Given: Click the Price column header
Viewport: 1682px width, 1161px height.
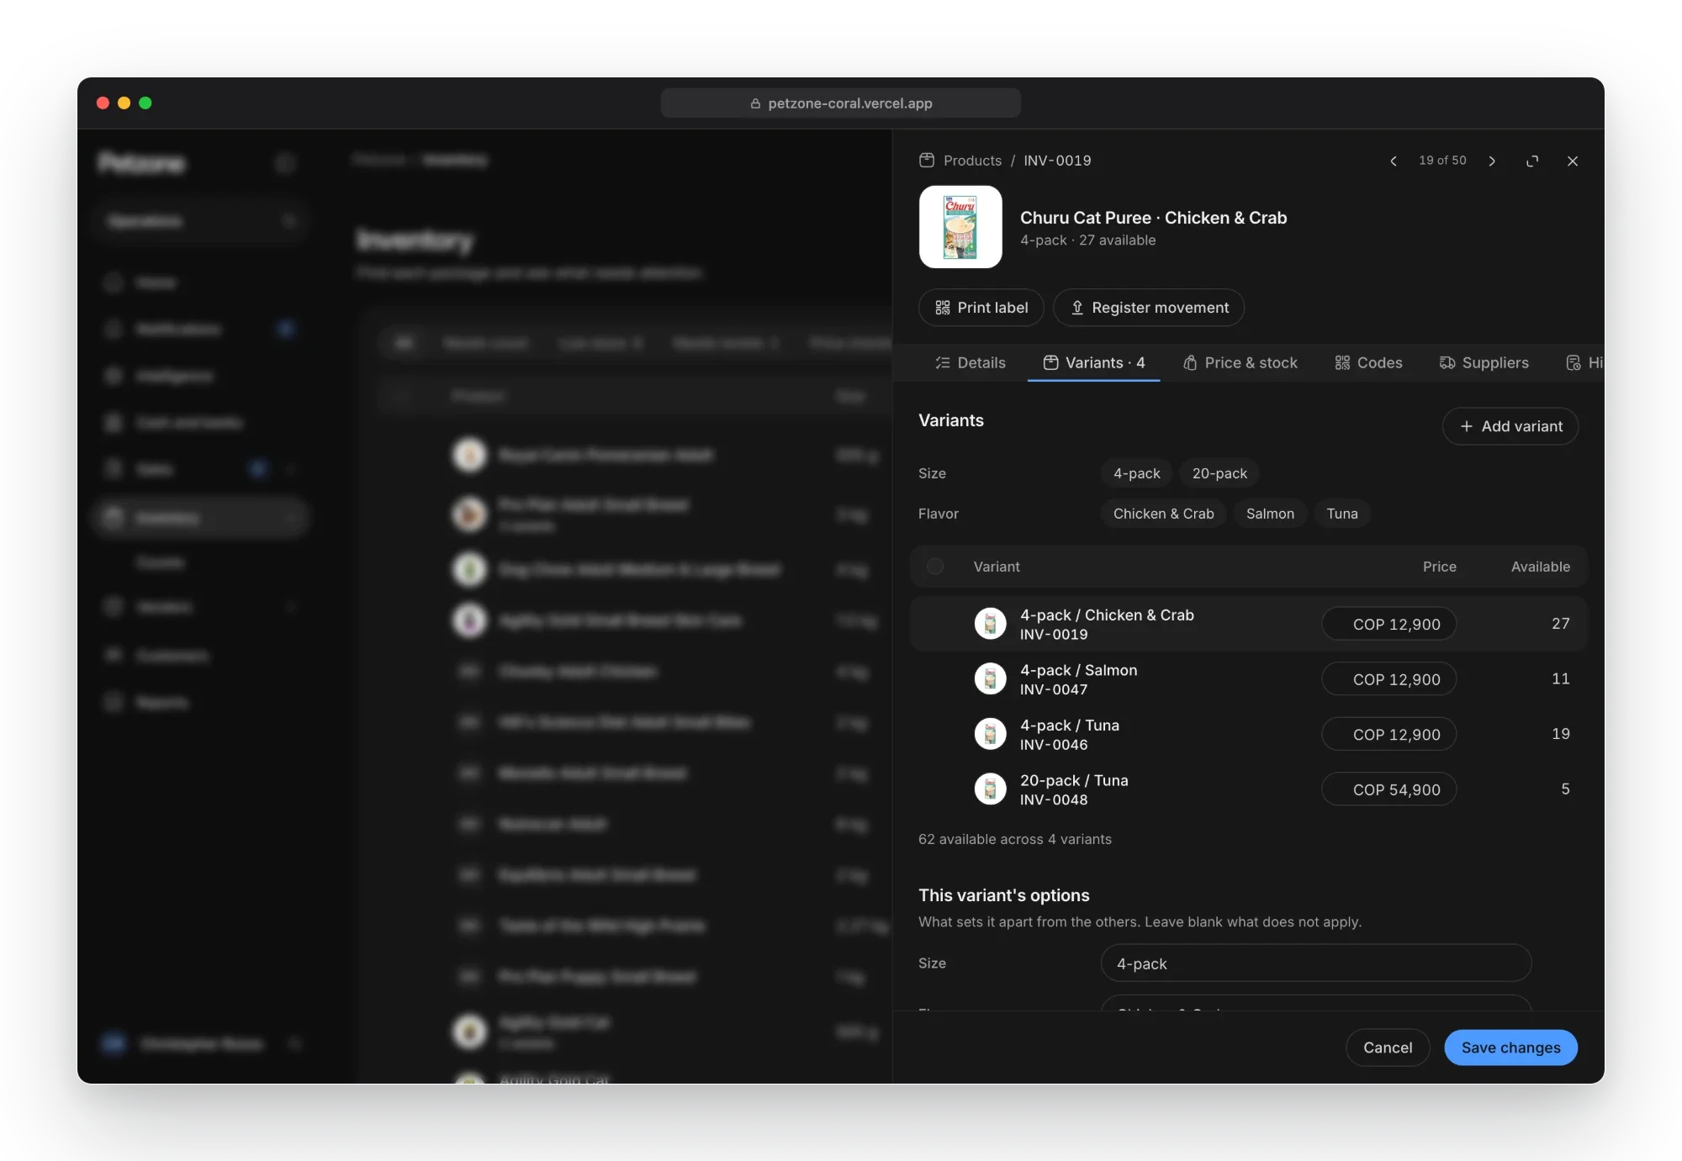Looking at the screenshot, I should coord(1439,567).
